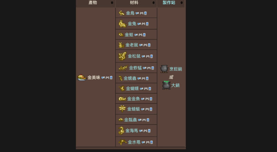Click the gold dragonfly sprite icon
This screenshot has width=277, height=152.
coord(122,109)
